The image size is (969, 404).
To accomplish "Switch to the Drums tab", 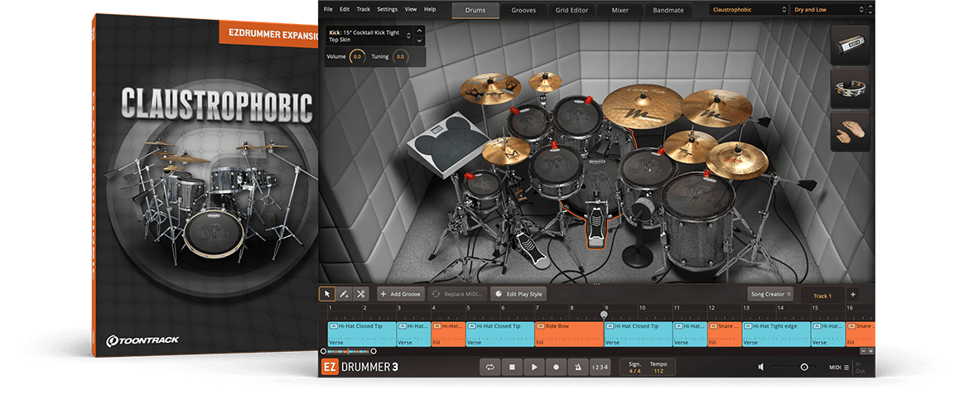I will click(475, 10).
